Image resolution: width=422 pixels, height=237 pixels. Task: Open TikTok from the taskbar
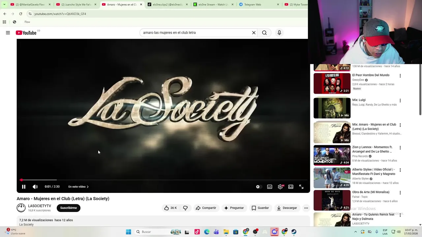pyautogui.click(x=197, y=232)
